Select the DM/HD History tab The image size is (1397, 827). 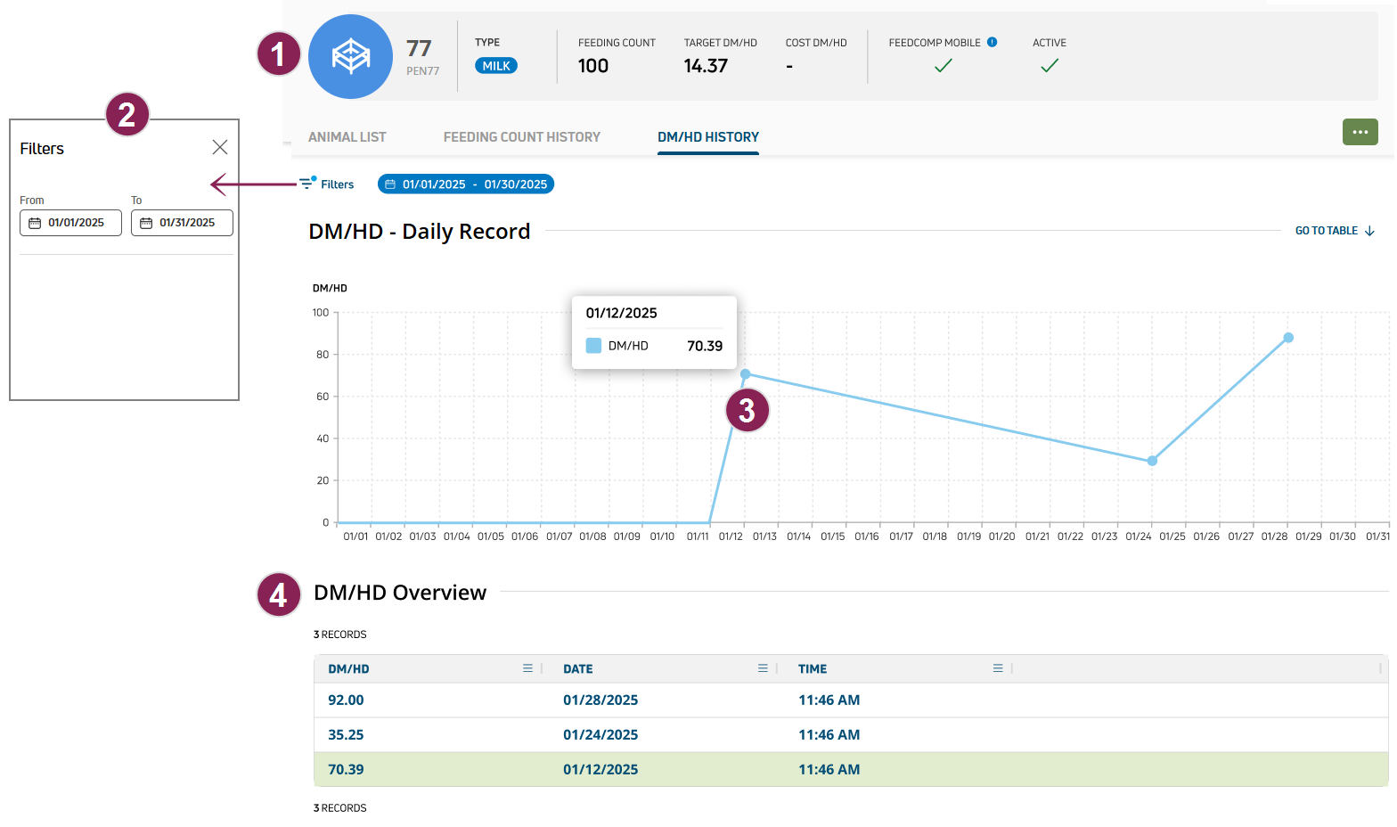tap(708, 137)
